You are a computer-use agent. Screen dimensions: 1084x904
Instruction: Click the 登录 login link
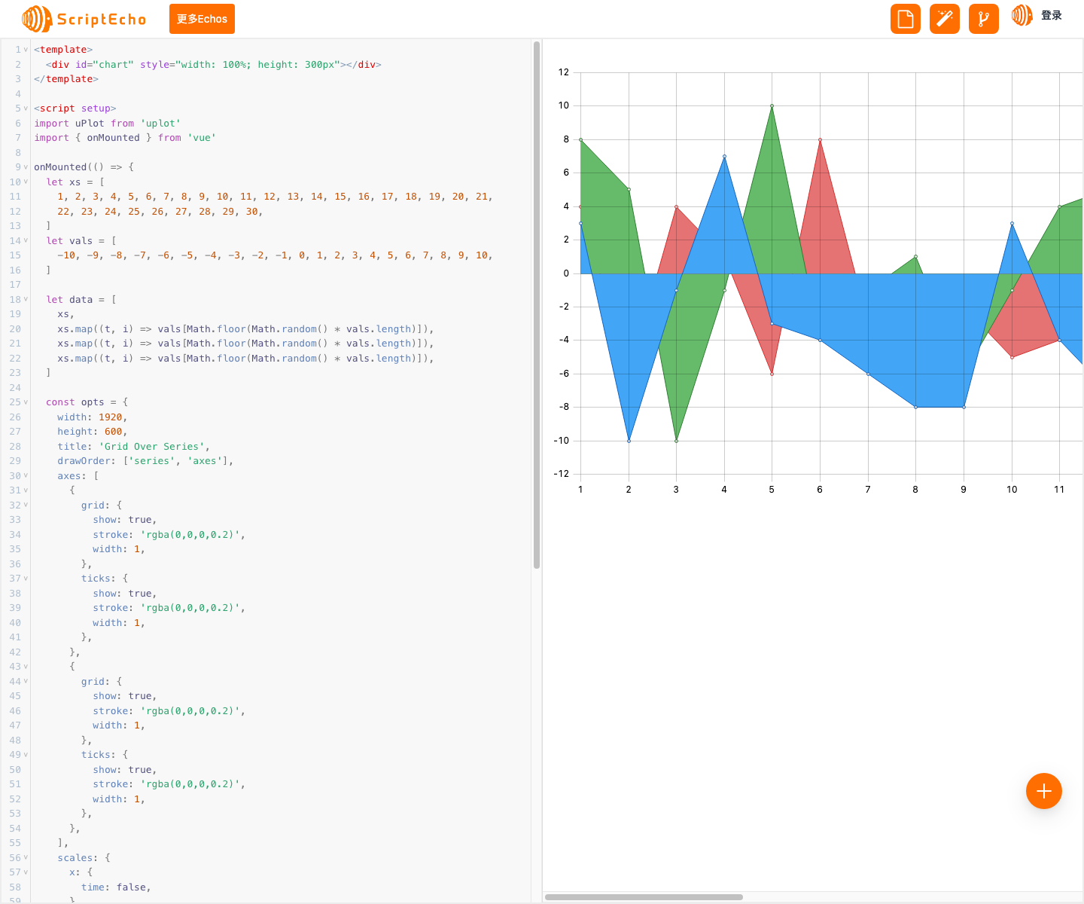click(x=1052, y=15)
